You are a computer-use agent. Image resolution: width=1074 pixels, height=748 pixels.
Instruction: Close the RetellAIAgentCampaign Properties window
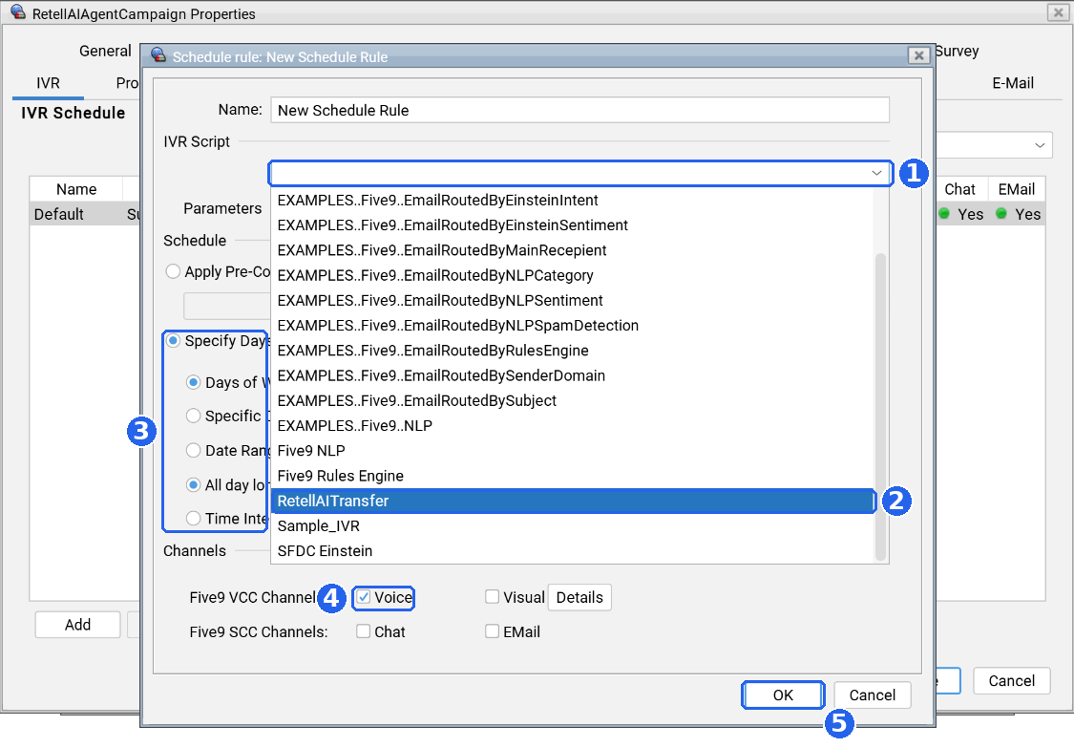click(x=1058, y=12)
